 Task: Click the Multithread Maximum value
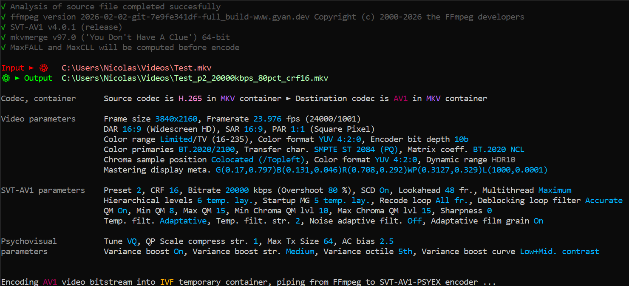point(555,190)
